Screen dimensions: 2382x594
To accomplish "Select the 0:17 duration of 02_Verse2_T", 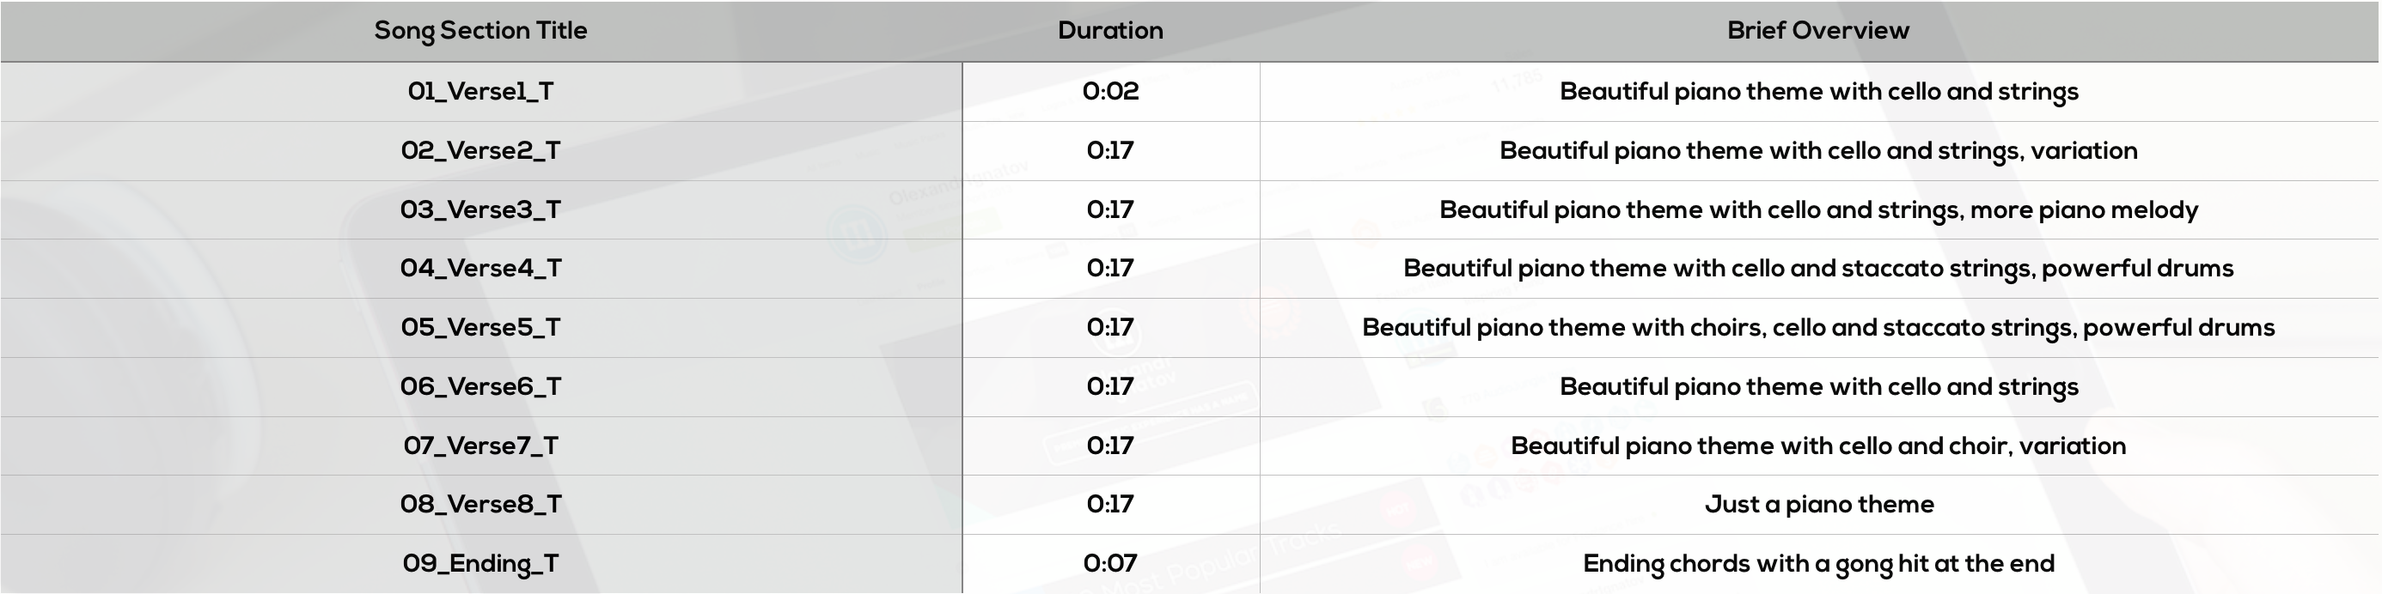I will tap(1110, 150).
